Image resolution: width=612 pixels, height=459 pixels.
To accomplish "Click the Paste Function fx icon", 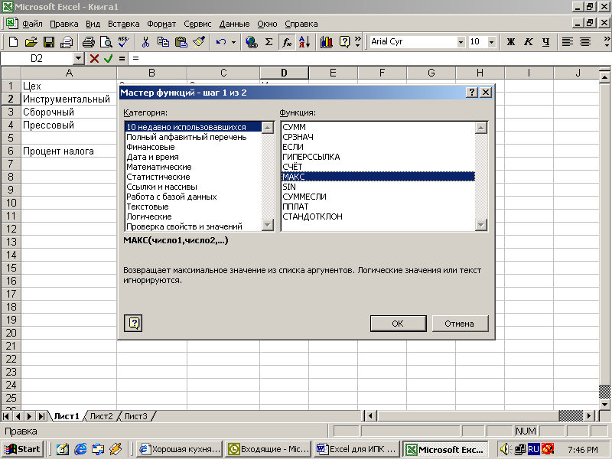I will 287,42.
